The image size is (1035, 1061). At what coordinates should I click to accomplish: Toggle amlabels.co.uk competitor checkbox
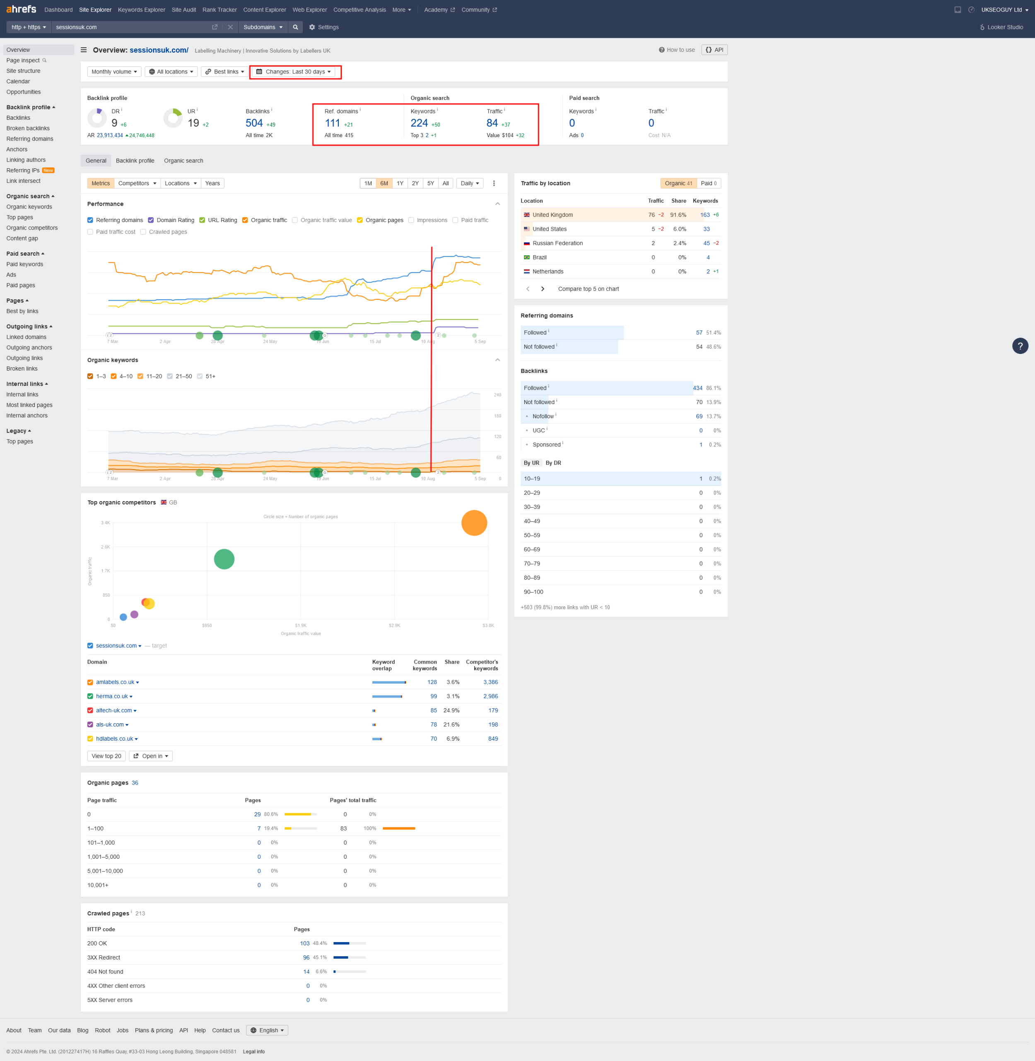(x=90, y=682)
